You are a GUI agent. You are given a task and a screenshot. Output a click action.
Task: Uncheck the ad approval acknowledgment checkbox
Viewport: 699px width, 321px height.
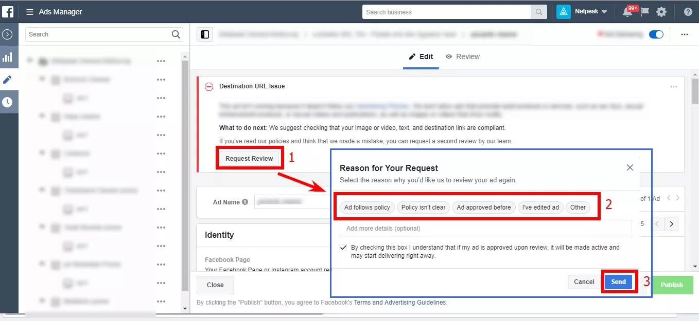pos(343,248)
